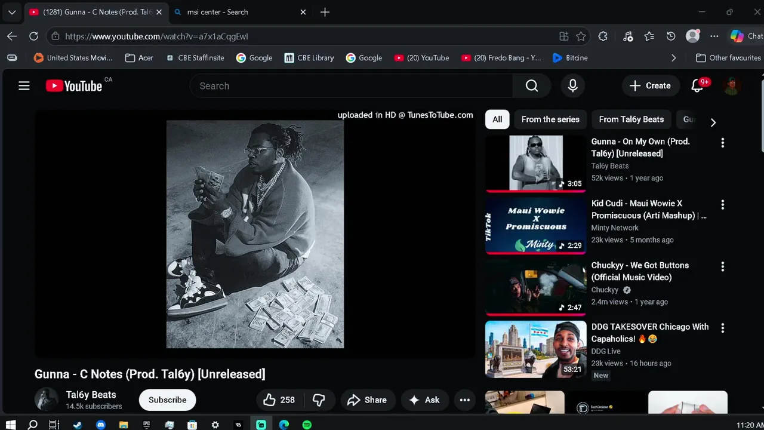The height and width of the screenshot is (430, 764).
Task: Like the video with thumbs up
Action: click(x=279, y=400)
